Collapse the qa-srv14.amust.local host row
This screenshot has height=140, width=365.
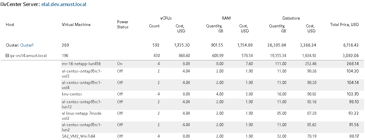pyautogui.click(x=7, y=56)
